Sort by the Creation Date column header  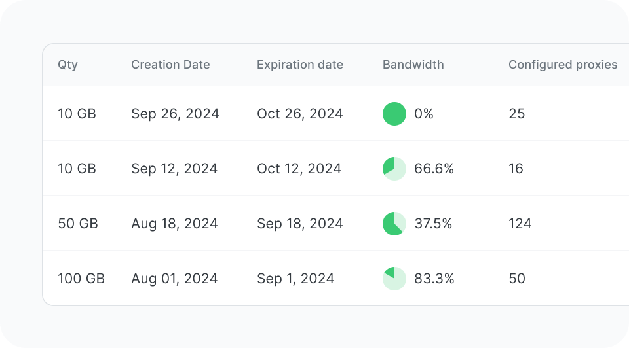point(170,65)
